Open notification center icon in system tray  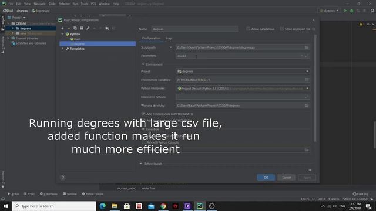pos(368,206)
